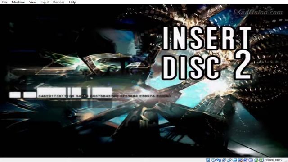This screenshot has height=162, width=288.
Task: Open the Machine menu
Action: (18, 2)
